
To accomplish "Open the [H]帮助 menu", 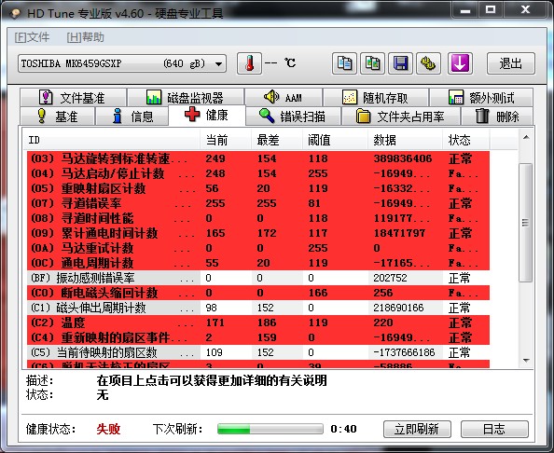I will point(85,37).
